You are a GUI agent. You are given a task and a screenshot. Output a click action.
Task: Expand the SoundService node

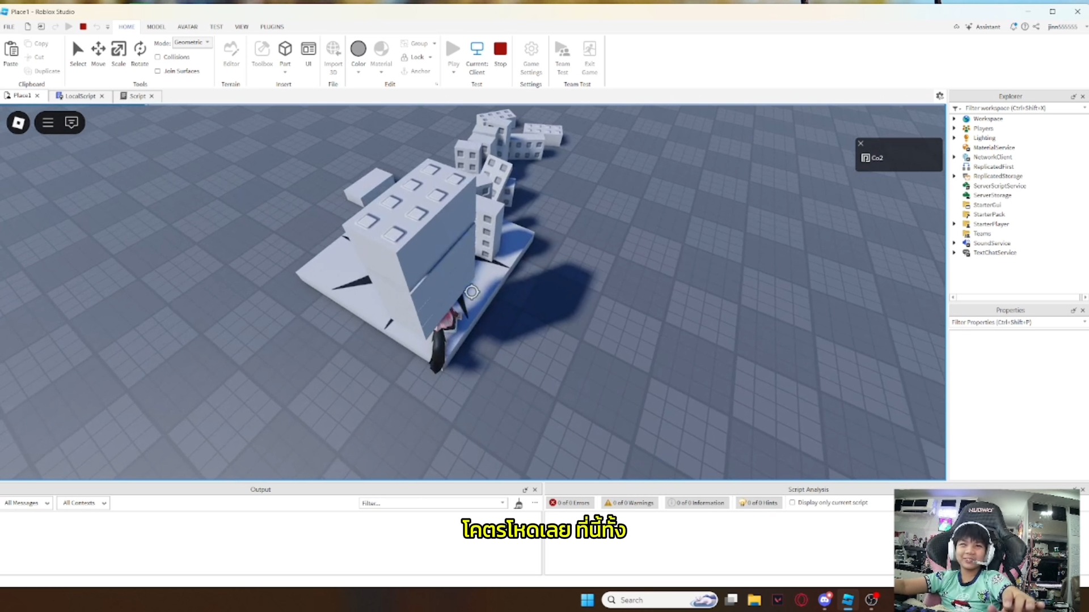[x=955, y=243]
